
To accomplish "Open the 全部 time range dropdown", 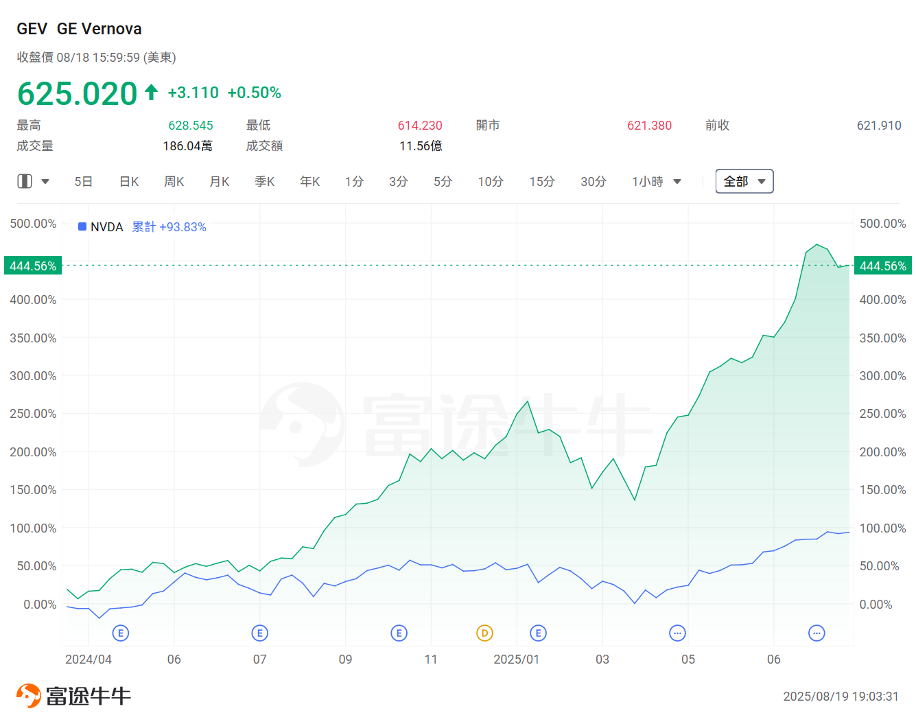I will pos(744,181).
